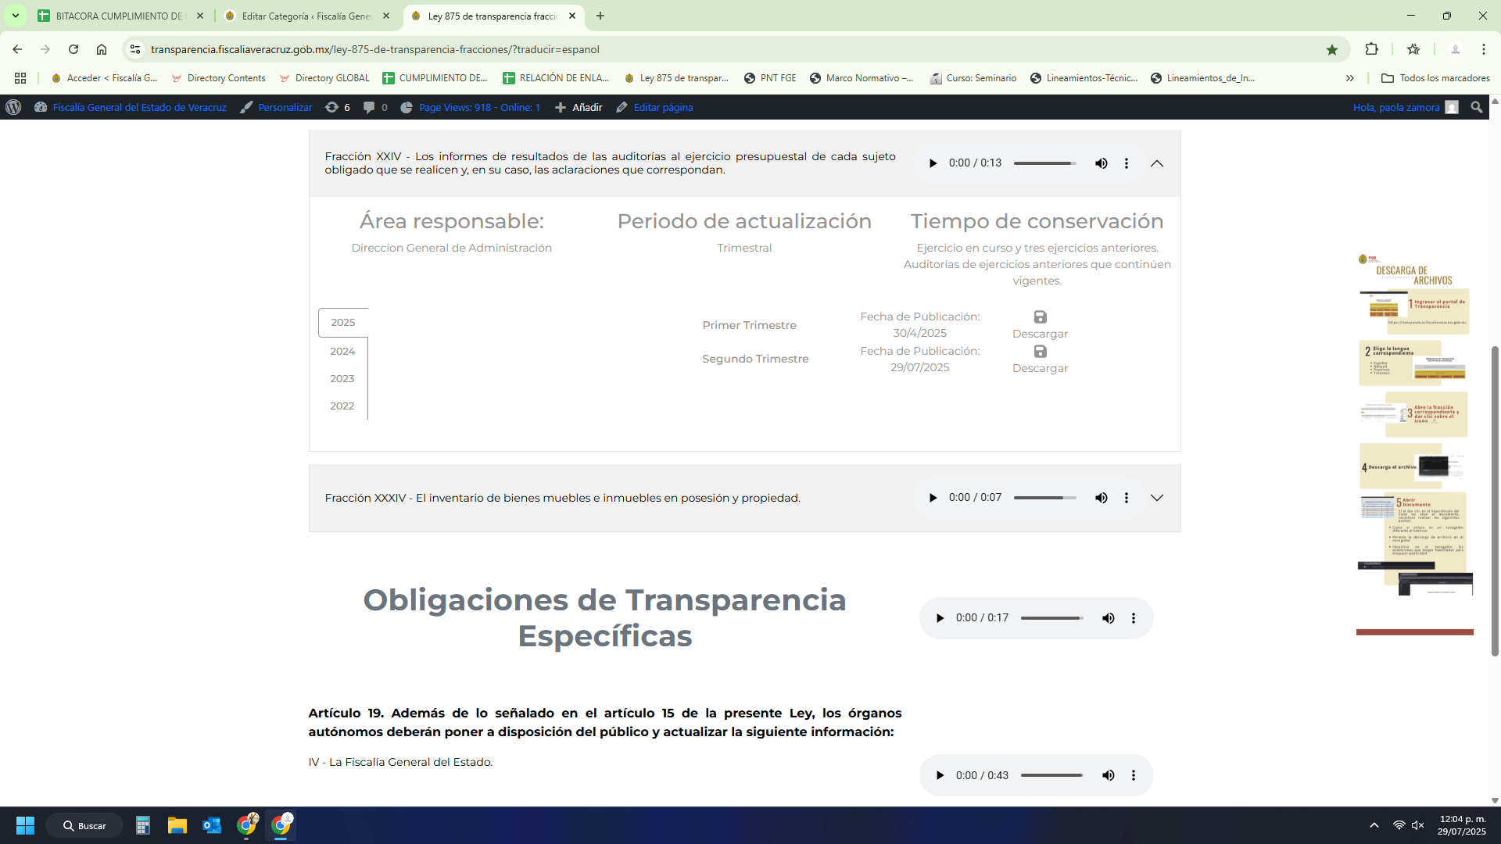The image size is (1501, 844).
Task: Mute the Artículo 19 audio player
Action: [x=1108, y=775]
